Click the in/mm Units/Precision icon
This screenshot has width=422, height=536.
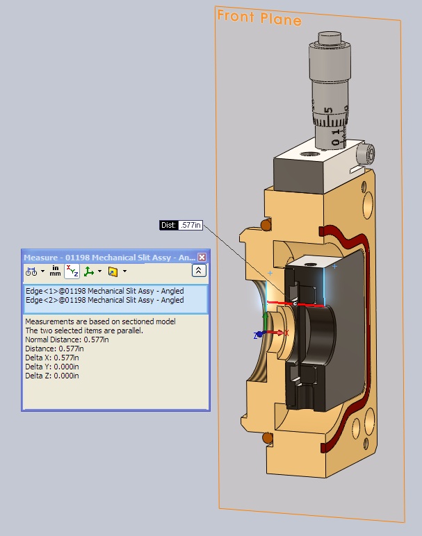click(x=55, y=271)
